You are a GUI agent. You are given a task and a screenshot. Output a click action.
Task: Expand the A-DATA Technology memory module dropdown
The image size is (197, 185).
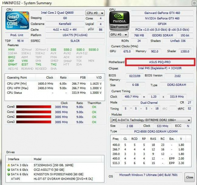(151, 120)
